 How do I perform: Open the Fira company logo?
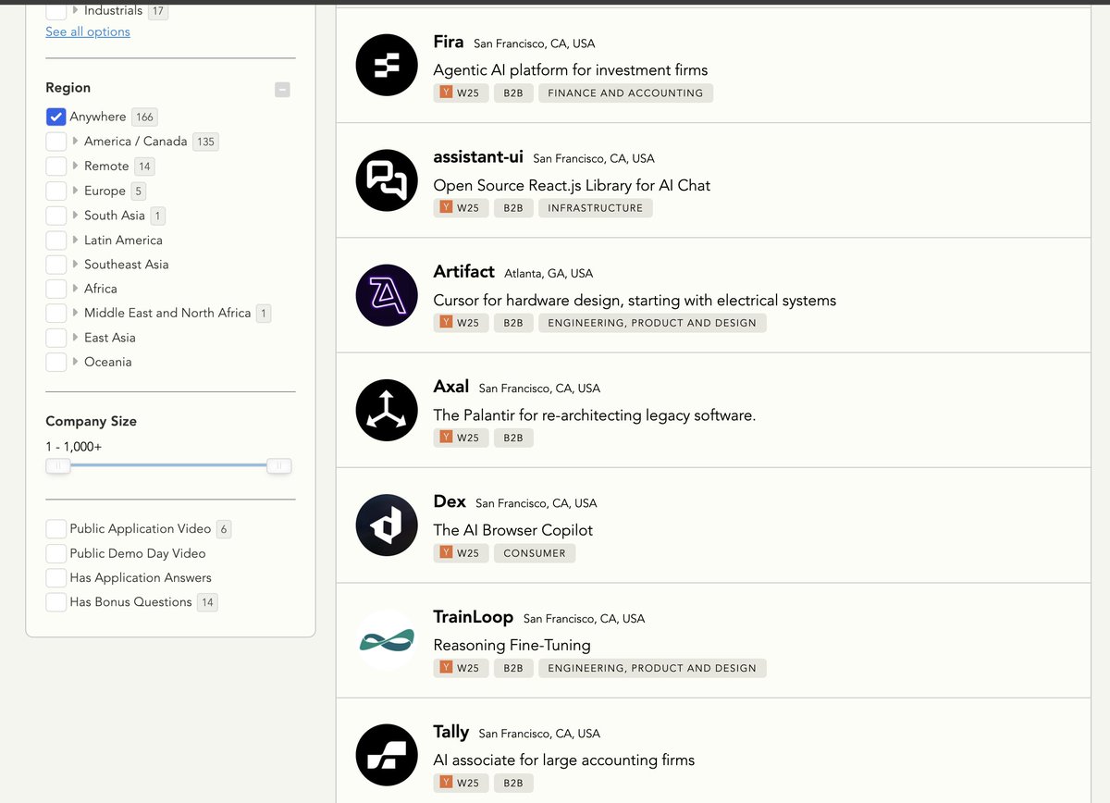pos(387,65)
